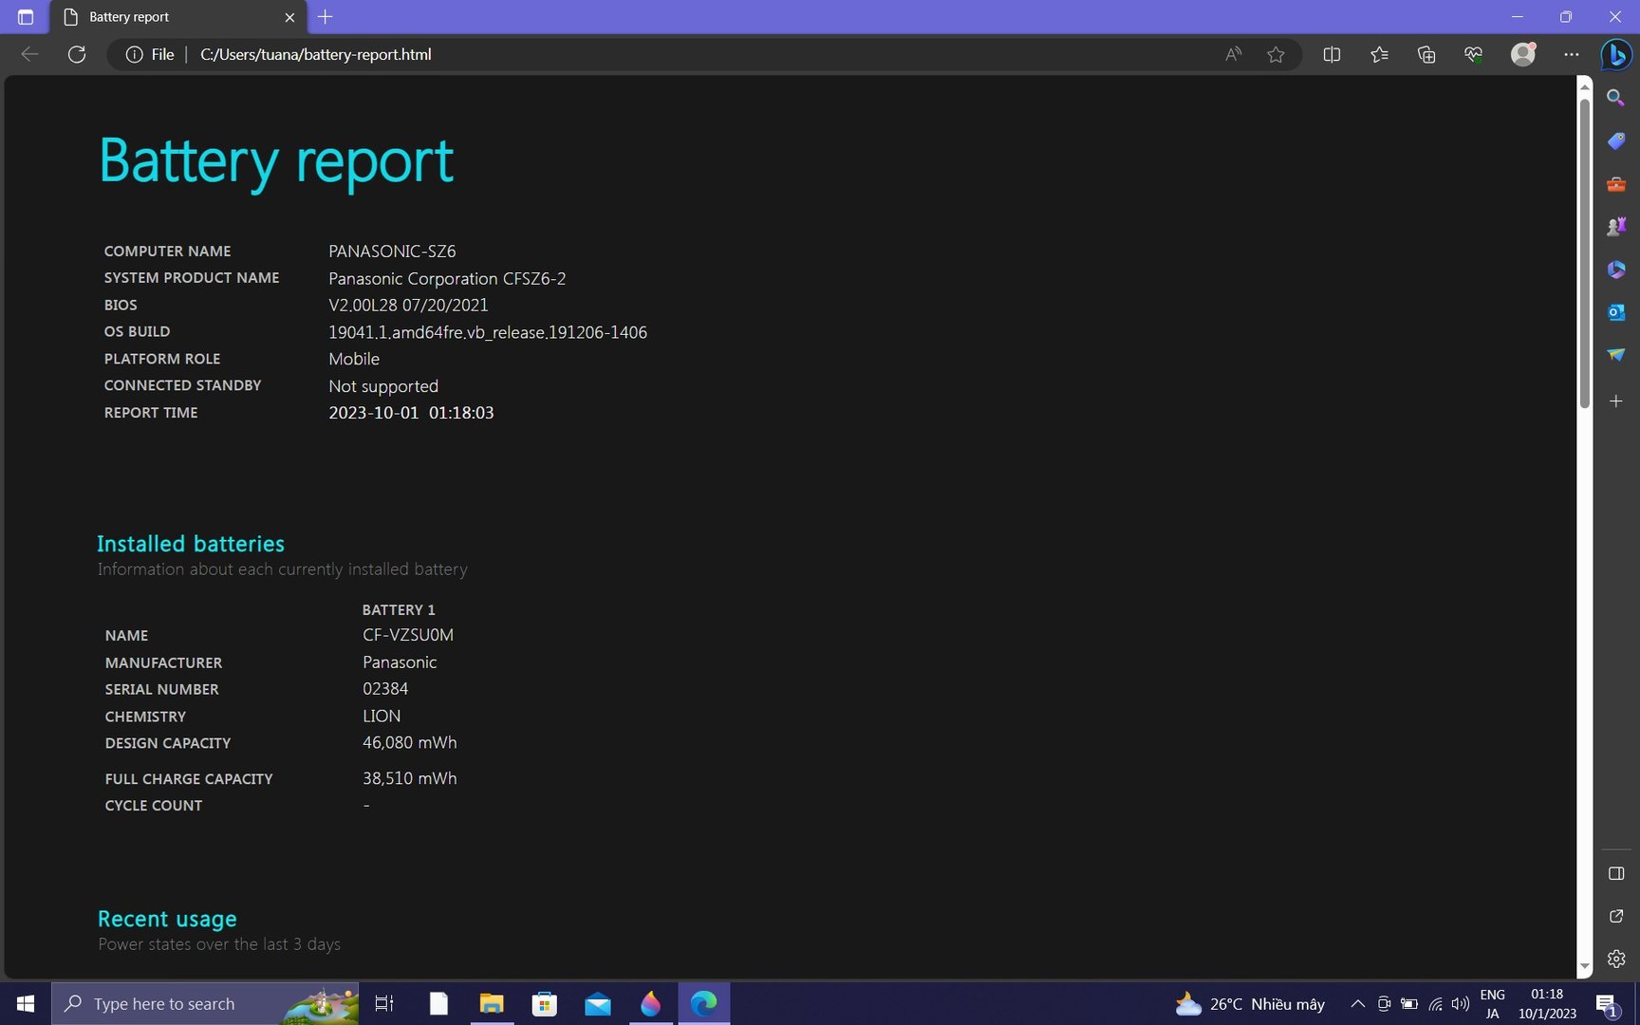
Task: Open the tab actions menu
Action: 26,17
